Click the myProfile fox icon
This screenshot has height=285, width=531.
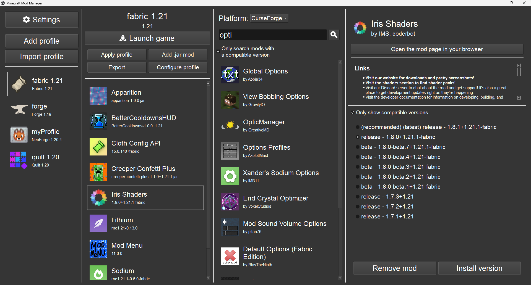click(19, 135)
